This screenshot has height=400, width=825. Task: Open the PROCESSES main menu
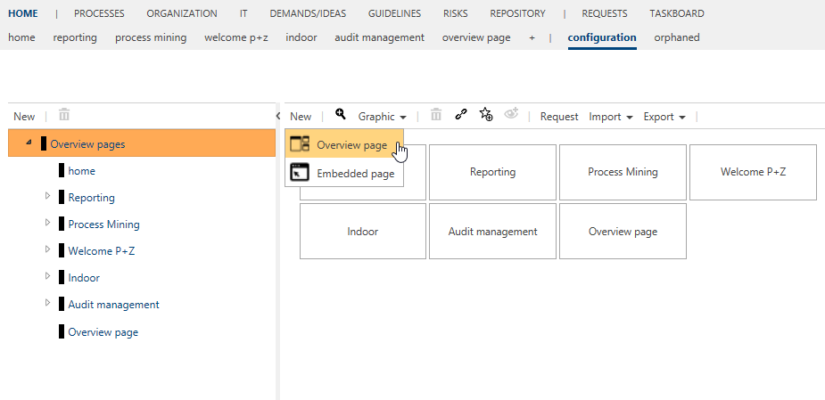[x=99, y=13]
